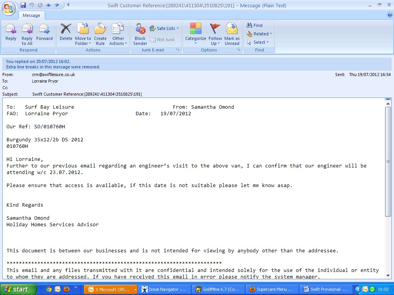Screen dimensions: 394x295
Task: Click recipient name Lorraine Pryor
Action: (x=45, y=81)
